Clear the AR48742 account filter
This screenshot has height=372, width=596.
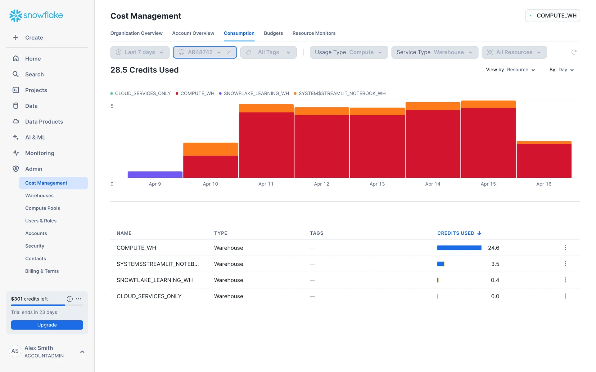click(x=229, y=52)
